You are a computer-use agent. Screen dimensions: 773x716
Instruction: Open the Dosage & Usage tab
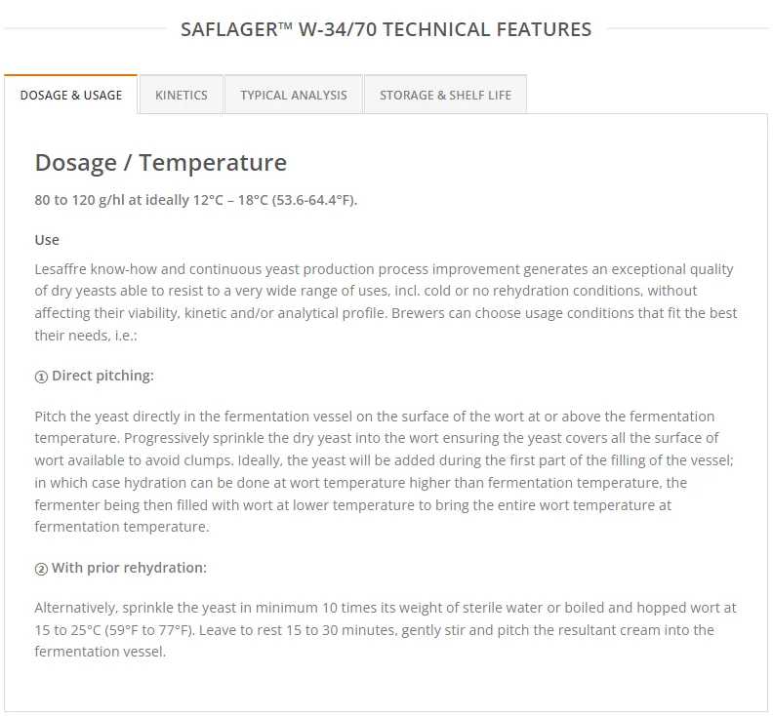click(71, 95)
